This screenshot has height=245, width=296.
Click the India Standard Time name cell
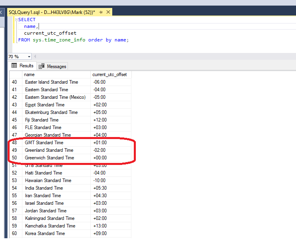[x=44, y=188]
